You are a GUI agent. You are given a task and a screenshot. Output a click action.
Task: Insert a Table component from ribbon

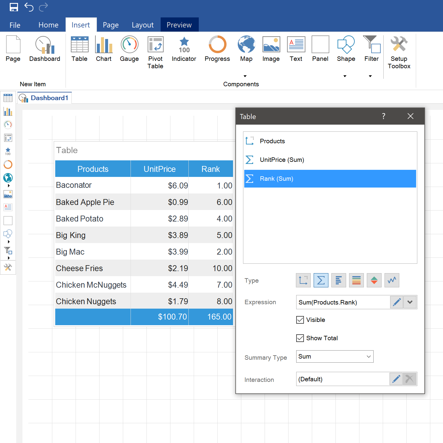(x=79, y=49)
